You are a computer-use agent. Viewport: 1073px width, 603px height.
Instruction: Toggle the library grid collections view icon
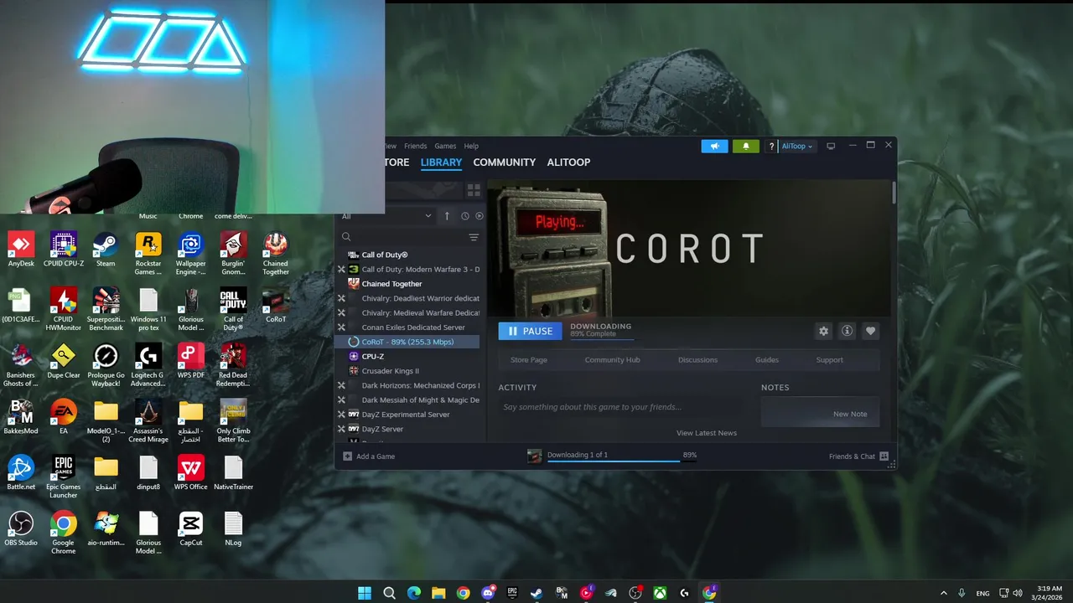click(473, 190)
